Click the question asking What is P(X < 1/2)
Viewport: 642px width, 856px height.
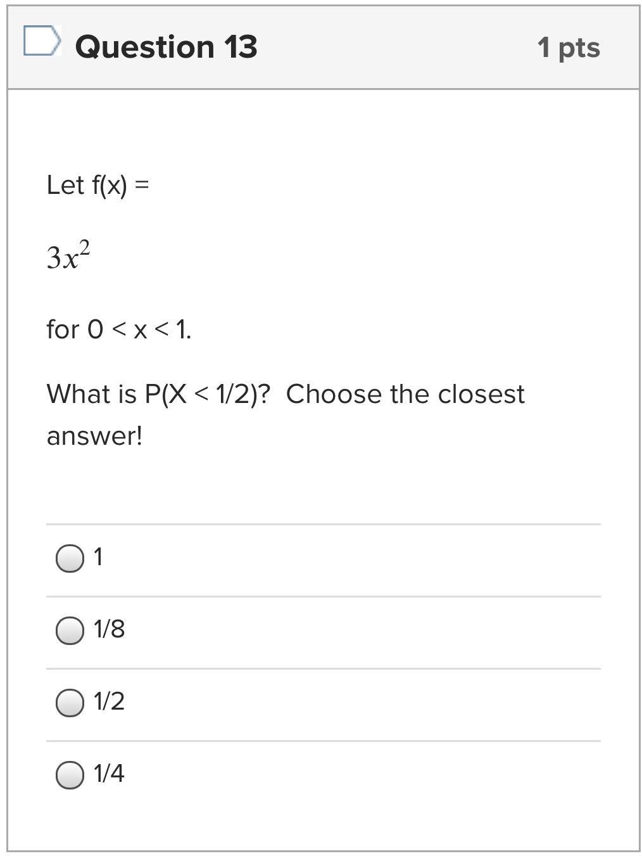coord(285,394)
